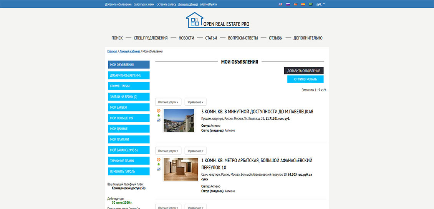Follow the Главная breadcrumb link

[x=112, y=51]
